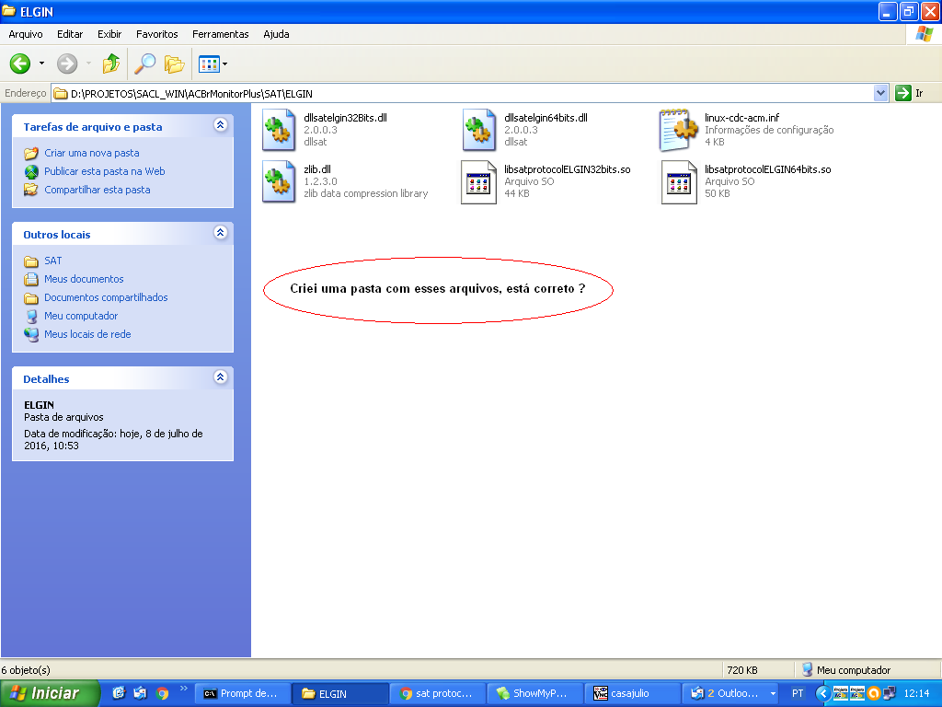
Task: Select the linux-cdc-acm.inf file icon
Action: pyautogui.click(x=679, y=129)
